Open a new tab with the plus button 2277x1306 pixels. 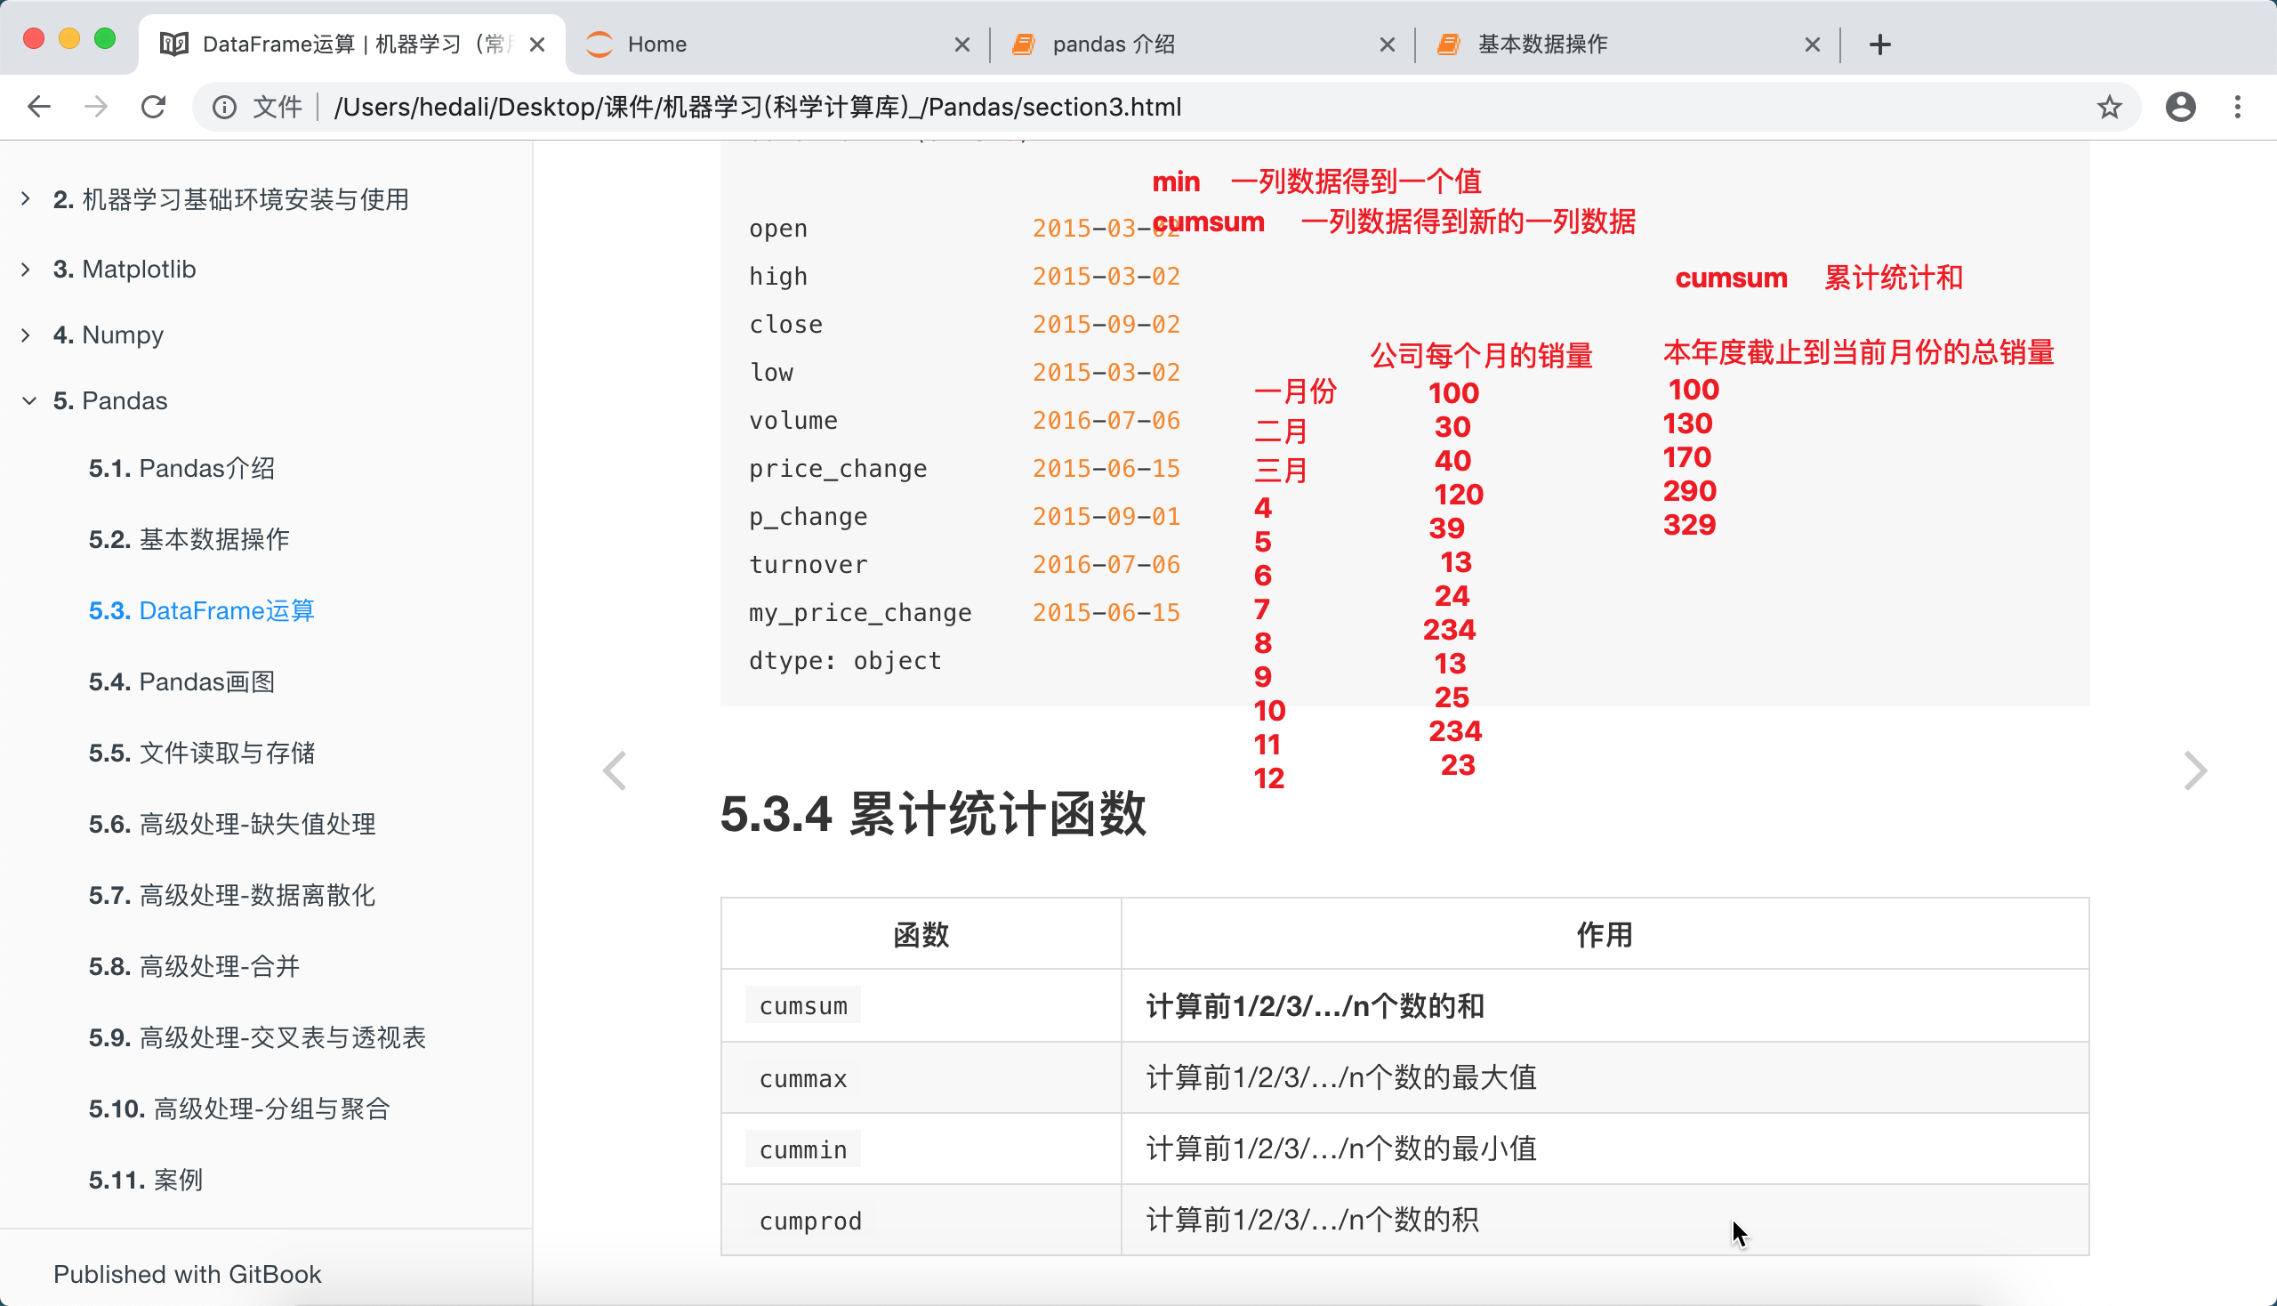click(x=1879, y=44)
